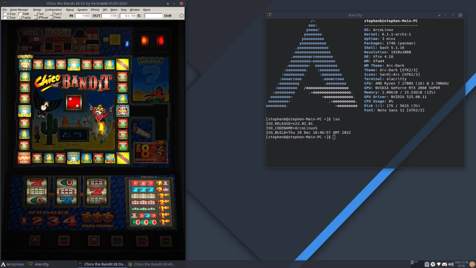The width and height of the screenshot is (476, 268).
Task: Switch to the Chrome Chico the Bandit taskbar entry
Action: pyautogui.click(x=152, y=264)
